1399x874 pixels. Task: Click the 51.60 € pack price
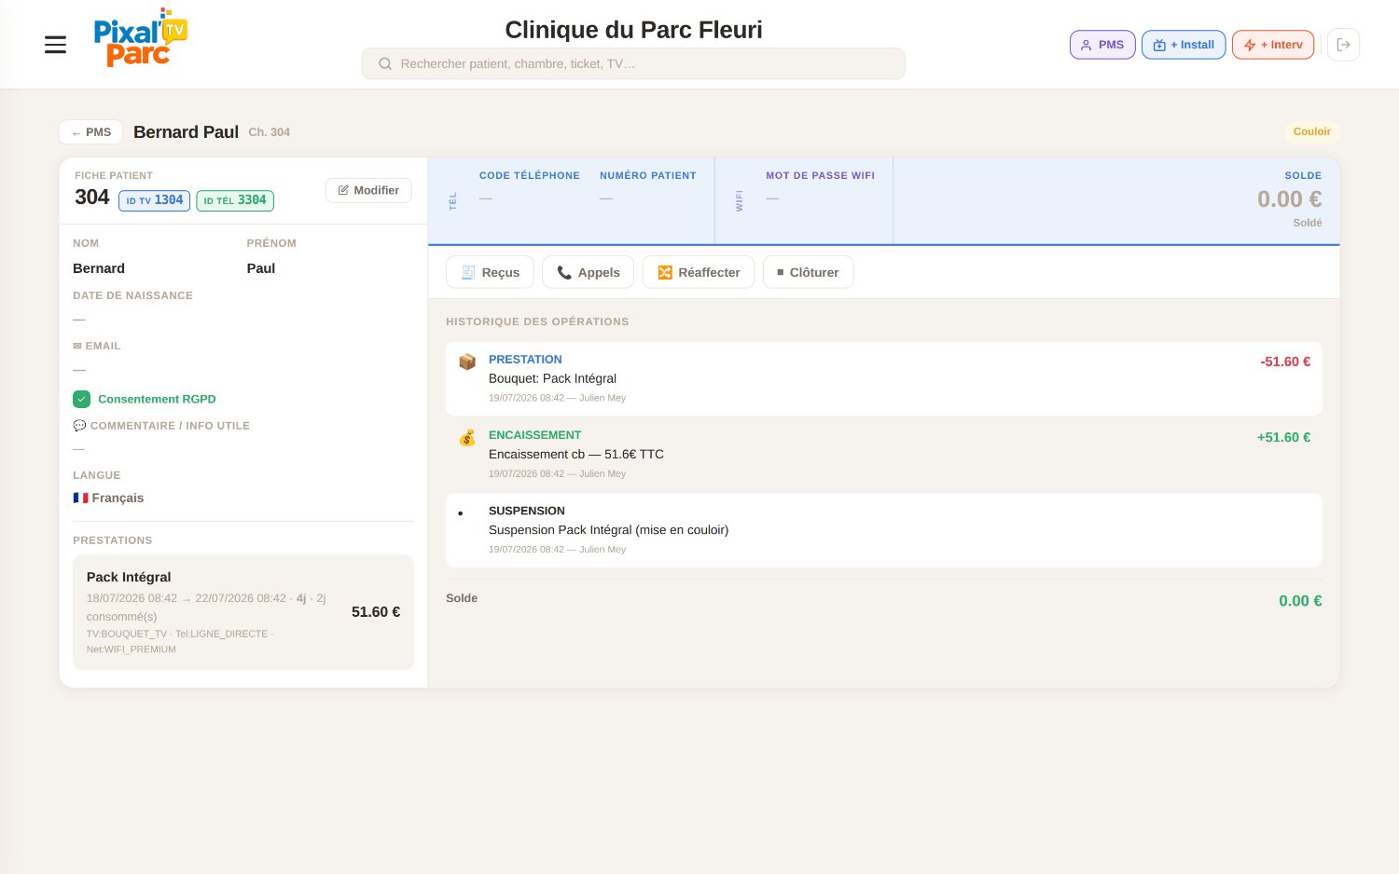click(x=376, y=612)
